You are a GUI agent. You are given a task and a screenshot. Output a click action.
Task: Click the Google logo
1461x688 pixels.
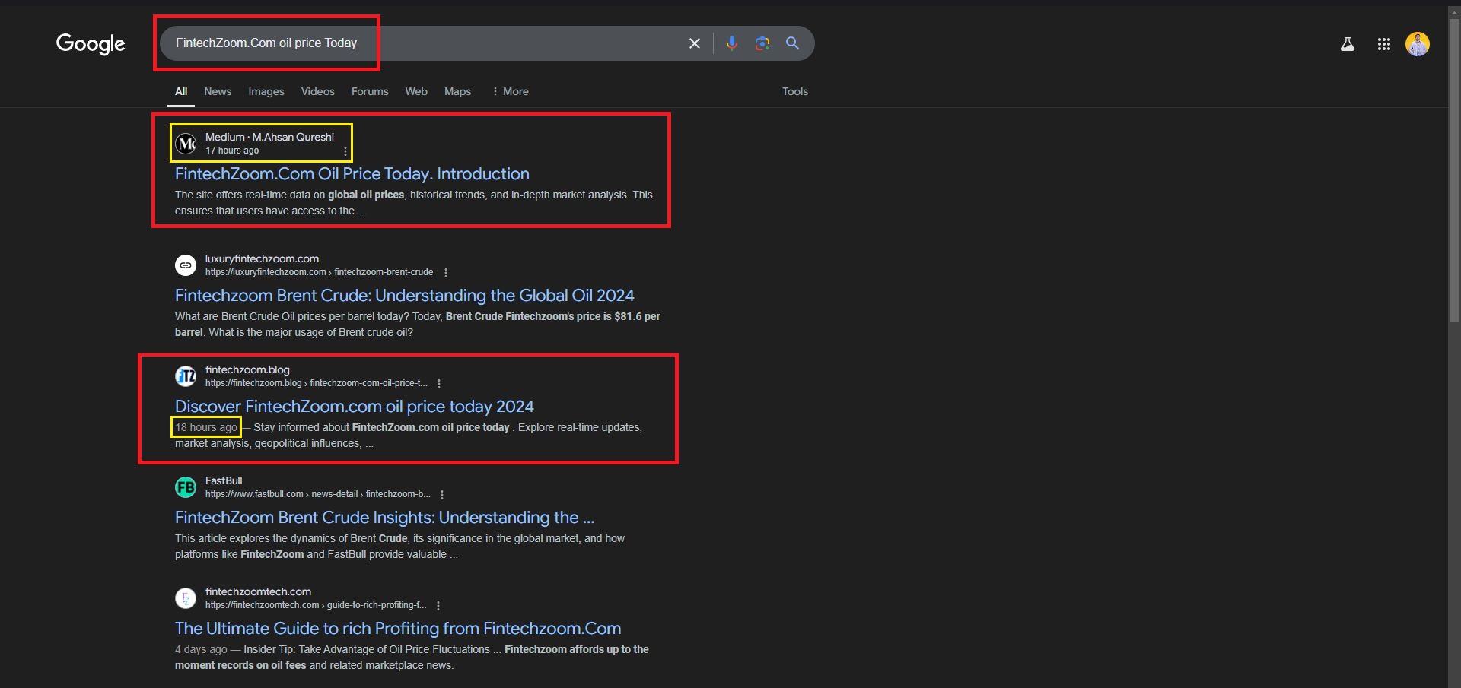(x=91, y=44)
